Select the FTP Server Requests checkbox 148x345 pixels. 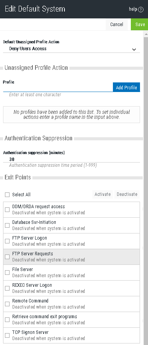coord(7,257)
